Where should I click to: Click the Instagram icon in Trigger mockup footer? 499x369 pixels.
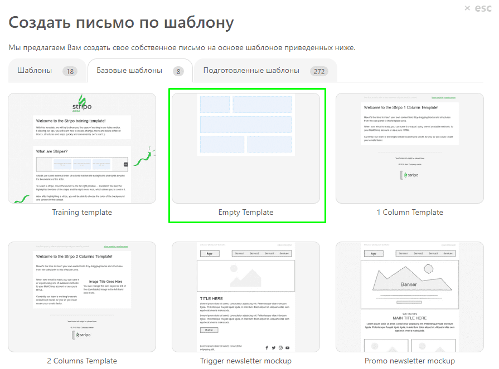[x=280, y=347]
